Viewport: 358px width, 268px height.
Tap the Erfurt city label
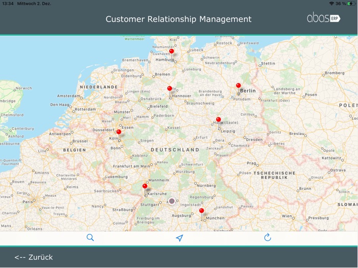202,137
